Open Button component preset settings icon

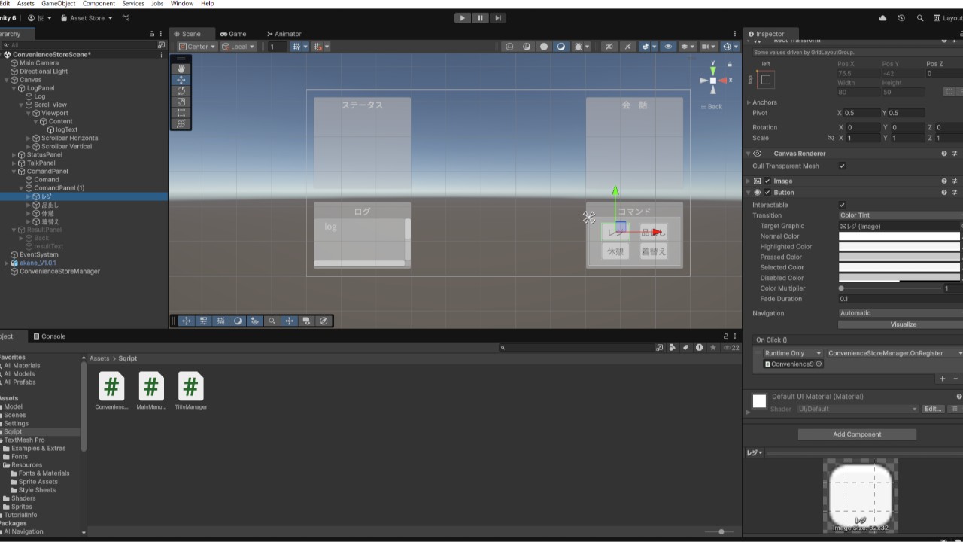pyautogui.click(x=955, y=193)
